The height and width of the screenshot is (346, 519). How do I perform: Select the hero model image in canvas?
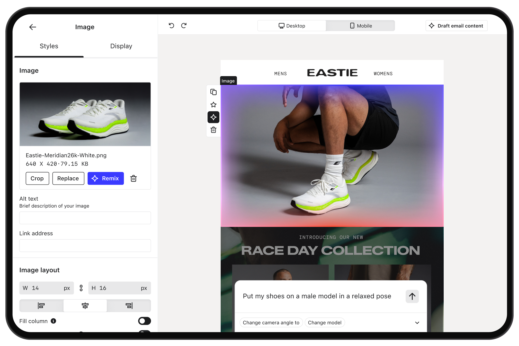332,156
